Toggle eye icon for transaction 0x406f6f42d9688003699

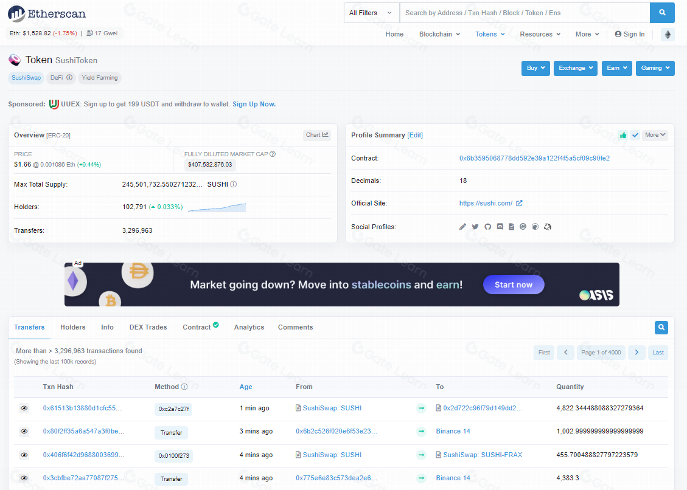coord(24,455)
